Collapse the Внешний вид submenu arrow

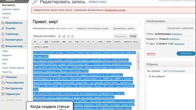[x=25, y=46]
